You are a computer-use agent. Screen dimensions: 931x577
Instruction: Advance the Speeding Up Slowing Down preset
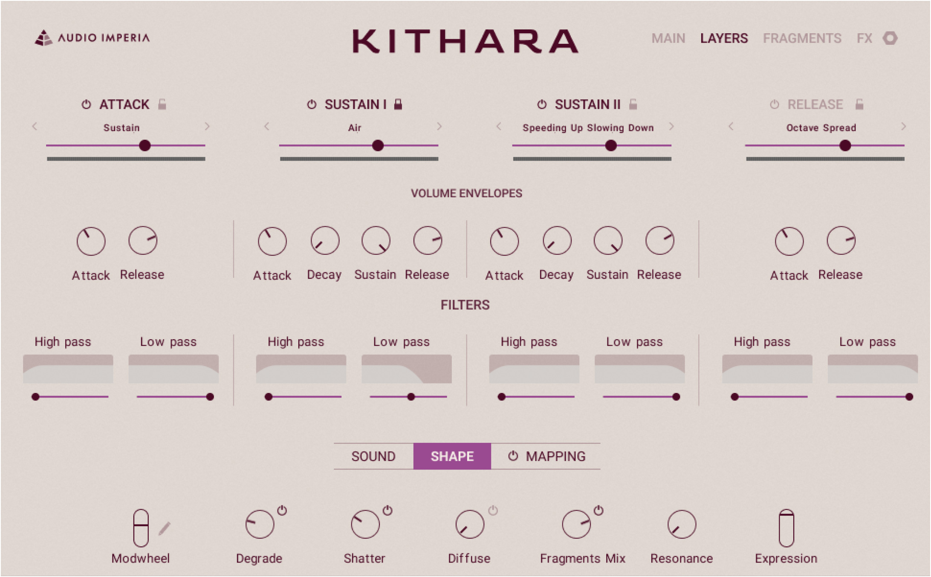tap(672, 127)
